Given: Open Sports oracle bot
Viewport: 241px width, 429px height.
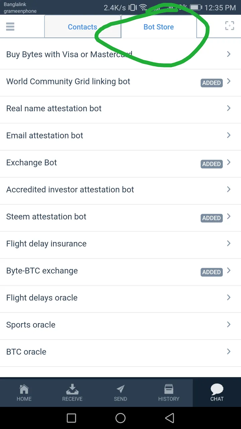Looking at the screenshot, I should tap(120, 324).
